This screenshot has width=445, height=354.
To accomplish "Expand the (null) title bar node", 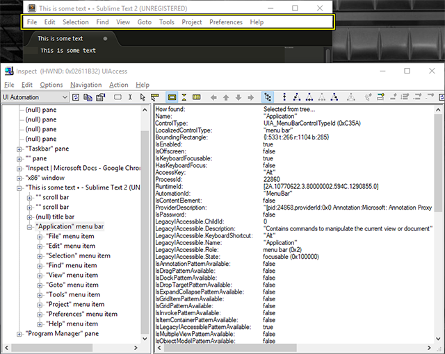I will [x=29, y=217].
